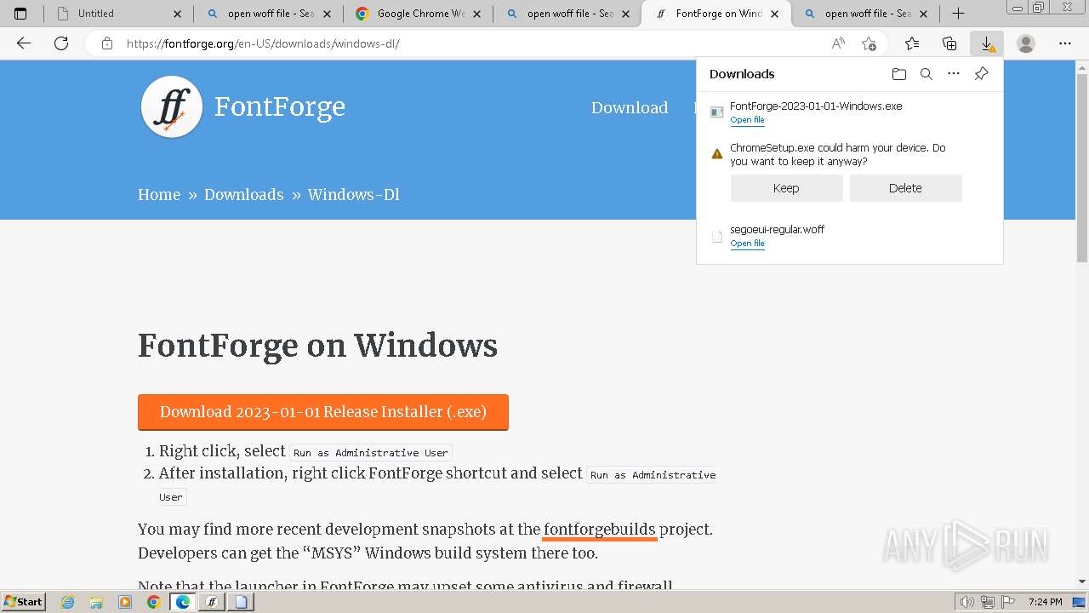Click FontForge-2023-01-01-Windows.exe file name
1089x613 pixels.
tap(816, 106)
